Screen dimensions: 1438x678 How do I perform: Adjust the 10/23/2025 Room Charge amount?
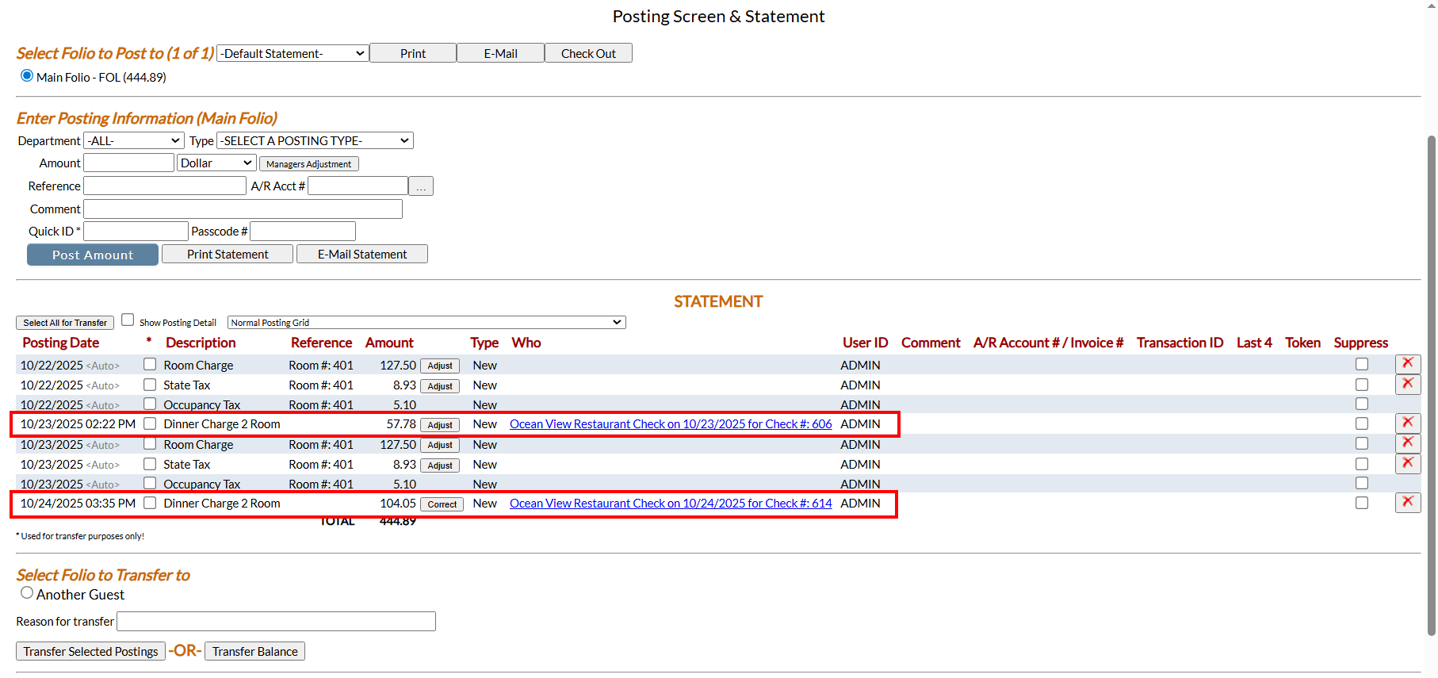point(440,445)
